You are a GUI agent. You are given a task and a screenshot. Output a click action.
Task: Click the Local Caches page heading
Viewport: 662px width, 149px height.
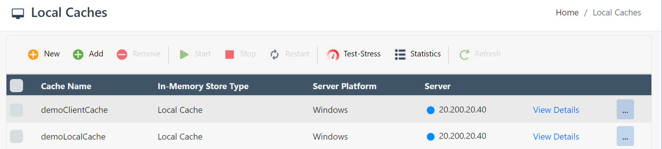pos(69,12)
